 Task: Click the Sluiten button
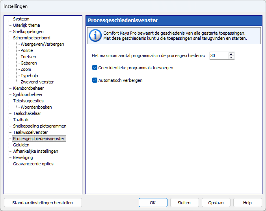[x=184, y=203]
